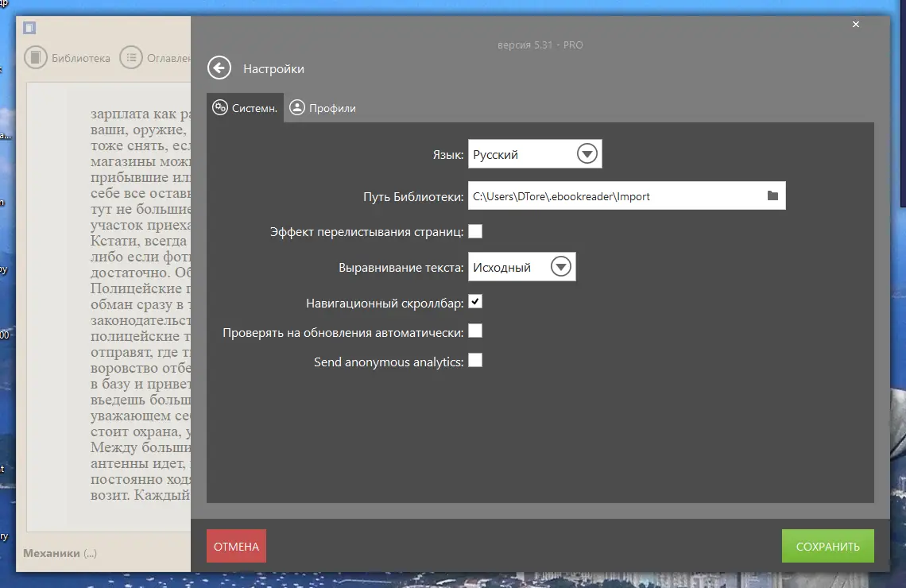Click the user icon on Профили tab
This screenshot has width=906, height=588.
pos(297,107)
